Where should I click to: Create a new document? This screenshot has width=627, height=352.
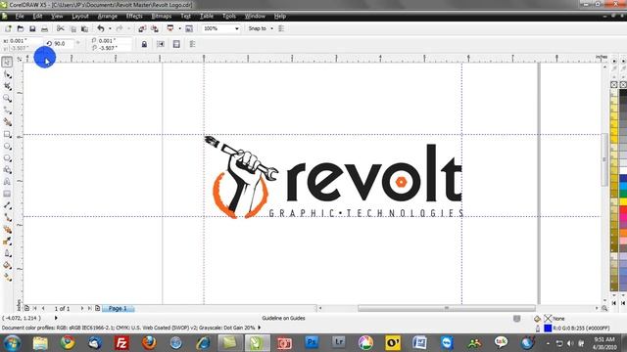pos(8,28)
